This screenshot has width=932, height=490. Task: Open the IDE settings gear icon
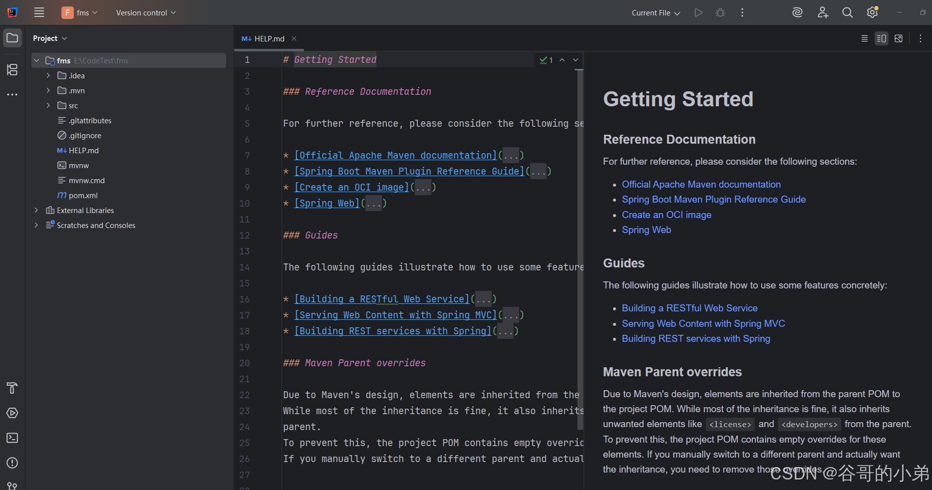pyautogui.click(x=872, y=12)
